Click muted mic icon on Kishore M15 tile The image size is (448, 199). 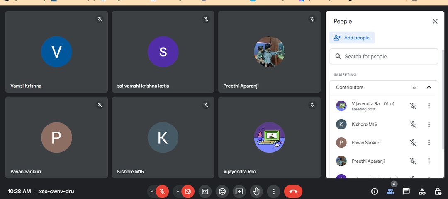click(x=206, y=105)
